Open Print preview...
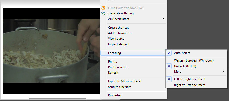The height and width of the screenshot is (101, 229). [x=118, y=67]
